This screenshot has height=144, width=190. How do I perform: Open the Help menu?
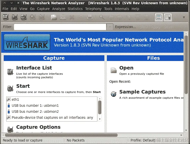coord(135,9)
